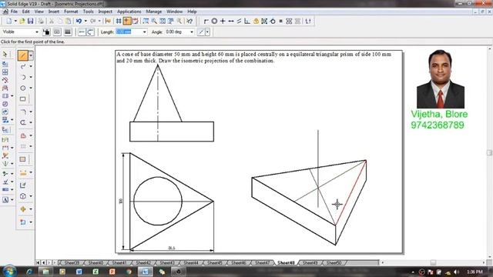Open the Manage menu
Screen dimensions: 493x277
pos(153,12)
